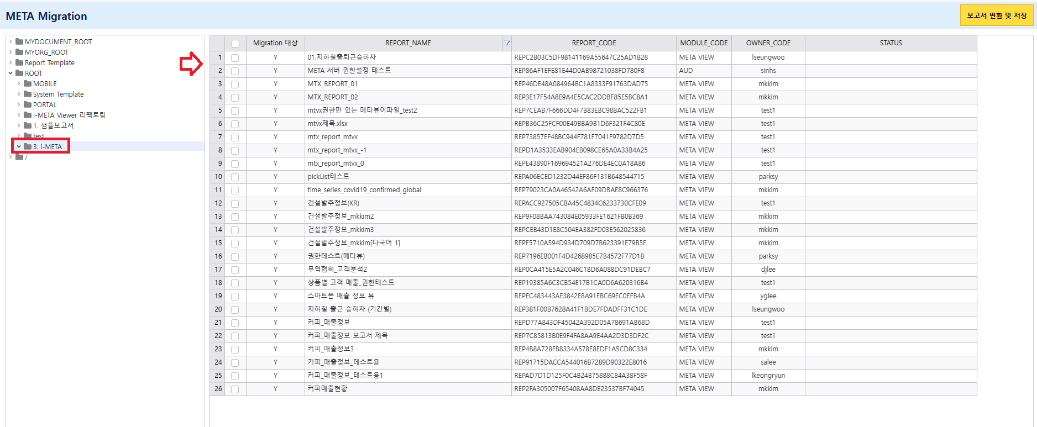Click the sort indicator icon in REPORT_NAME header
The width and height of the screenshot is (1037, 427).
pos(507,43)
